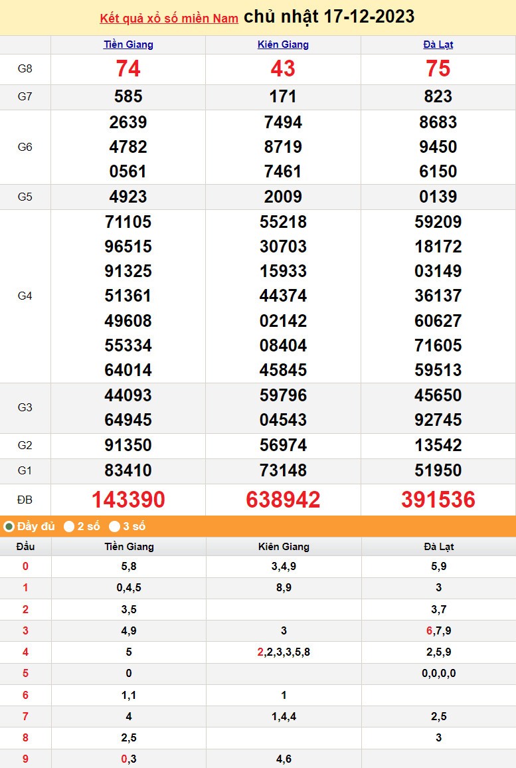Click G4 number 96515
Viewport: 516px width, 768px height.
coord(128,246)
